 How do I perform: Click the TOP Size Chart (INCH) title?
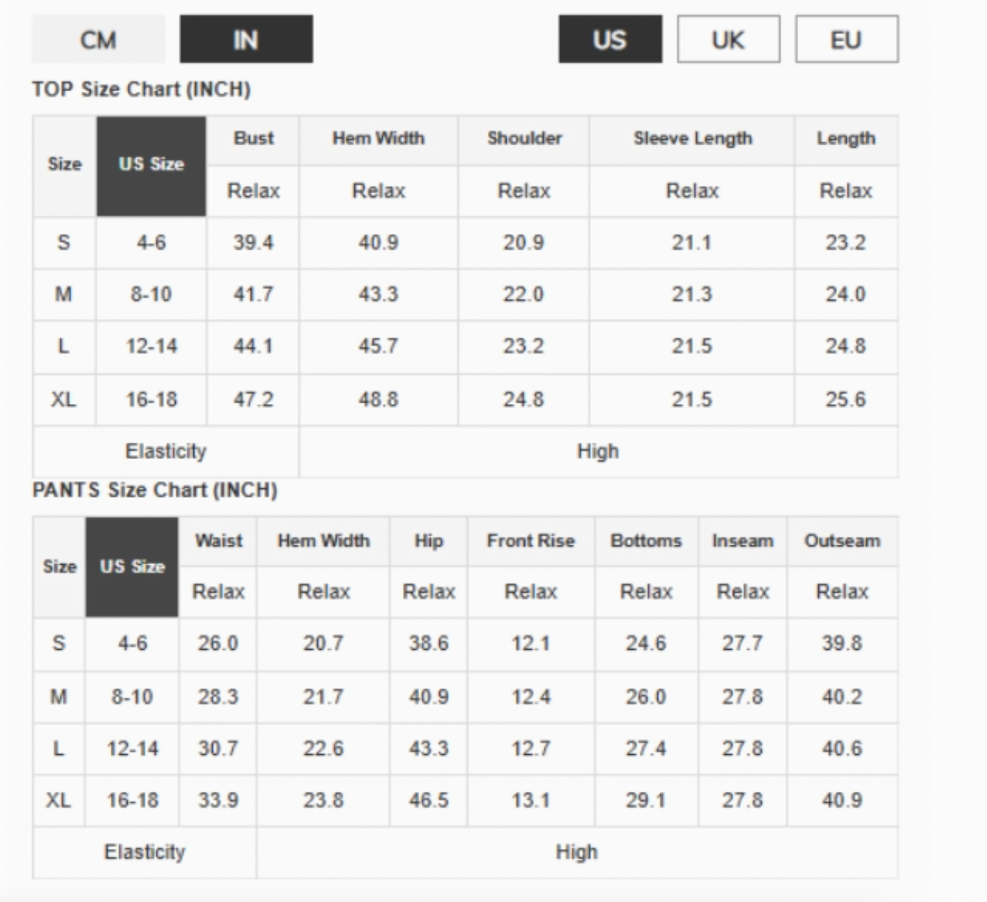tap(142, 89)
